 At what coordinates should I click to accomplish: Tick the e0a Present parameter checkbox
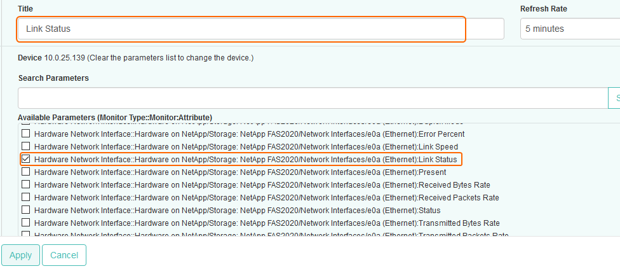point(26,172)
